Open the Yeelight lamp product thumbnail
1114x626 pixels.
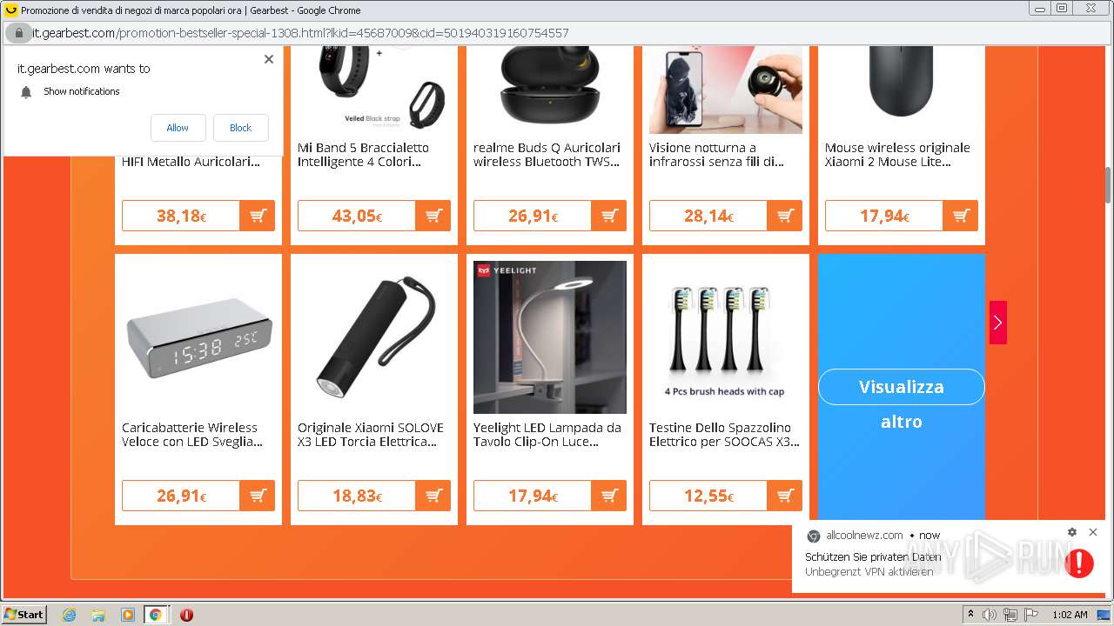click(x=550, y=337)
